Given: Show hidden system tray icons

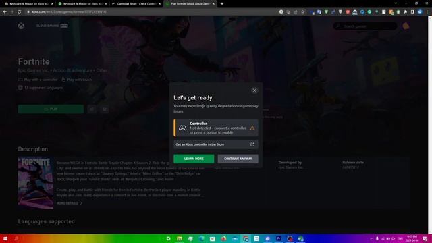Looking at the screenshot, I should coord(372,238).
